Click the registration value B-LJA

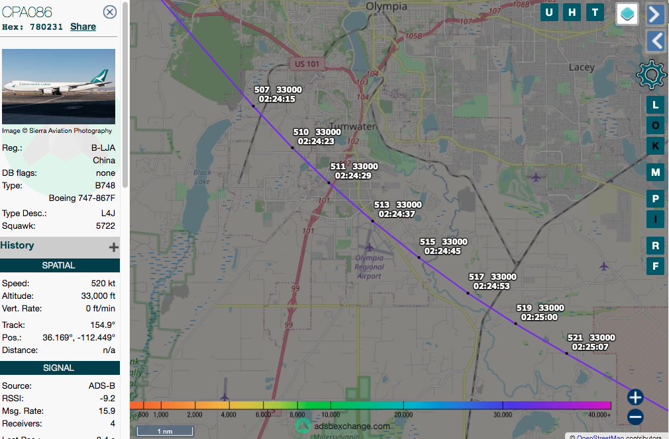[x=103, y=147]
